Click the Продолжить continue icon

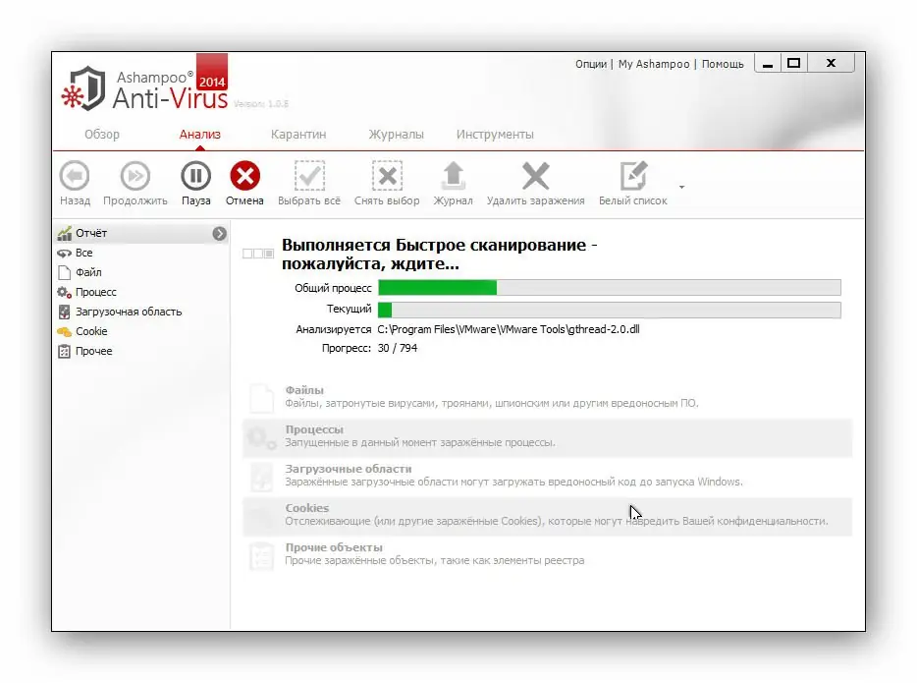click(135, 176)
